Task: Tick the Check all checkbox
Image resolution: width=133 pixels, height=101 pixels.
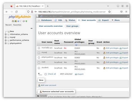Action: tap(45, 74)
